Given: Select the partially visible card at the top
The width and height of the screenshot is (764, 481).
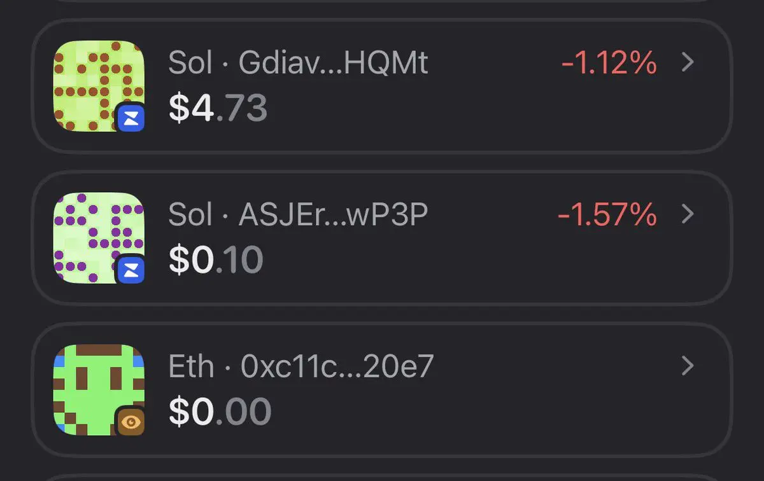Looking at the screenshot, I should point(382,2).
